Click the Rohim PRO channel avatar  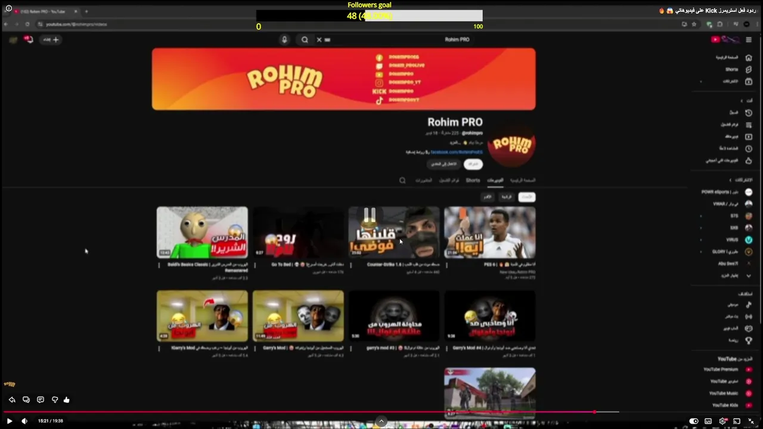click(511, 145)
